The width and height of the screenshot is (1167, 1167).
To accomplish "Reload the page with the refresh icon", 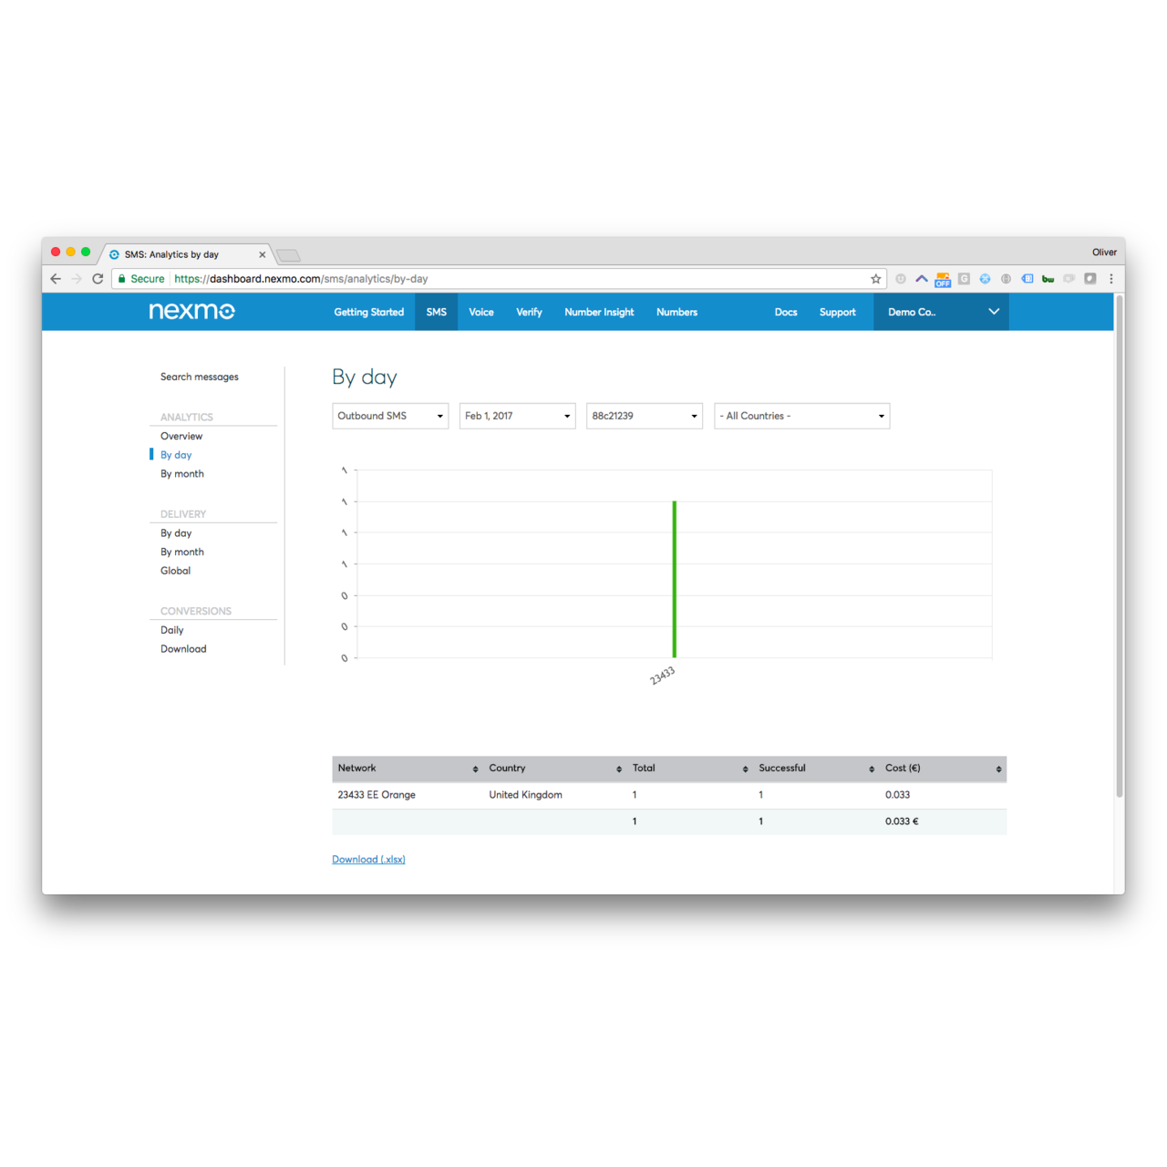I will [98, 279].
